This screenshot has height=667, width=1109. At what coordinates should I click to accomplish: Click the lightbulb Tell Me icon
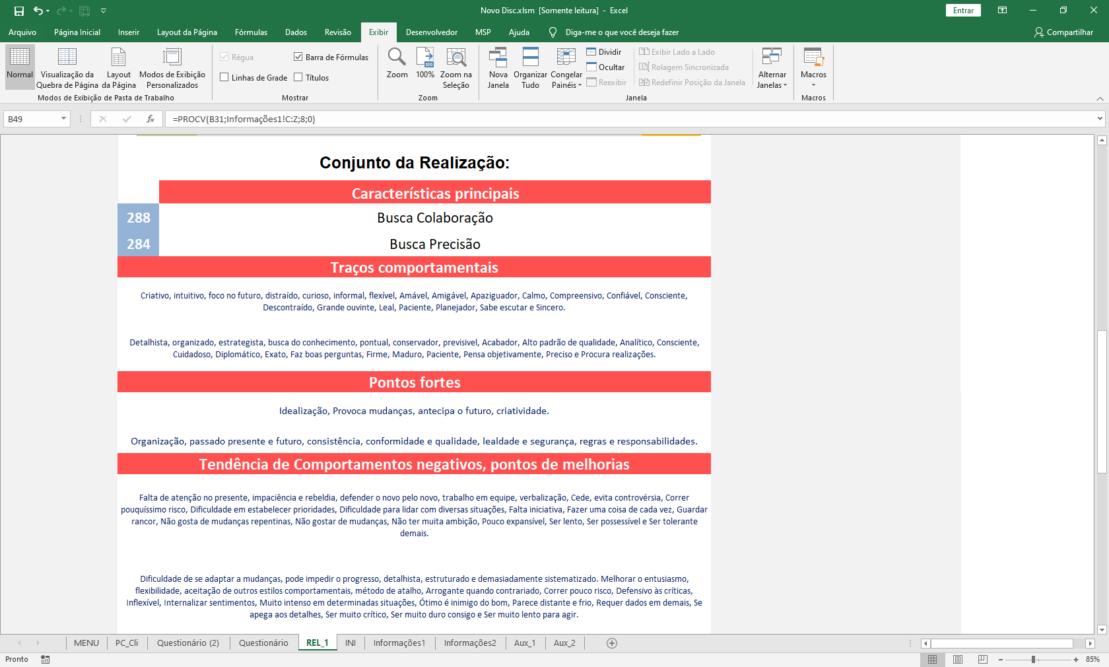tap(553, 32)
